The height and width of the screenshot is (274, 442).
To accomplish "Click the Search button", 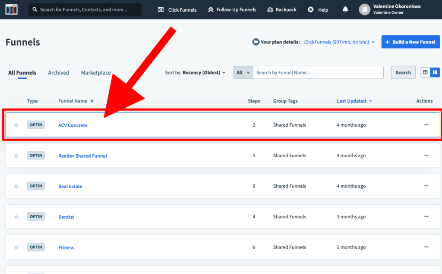I will tap(403, 72).
